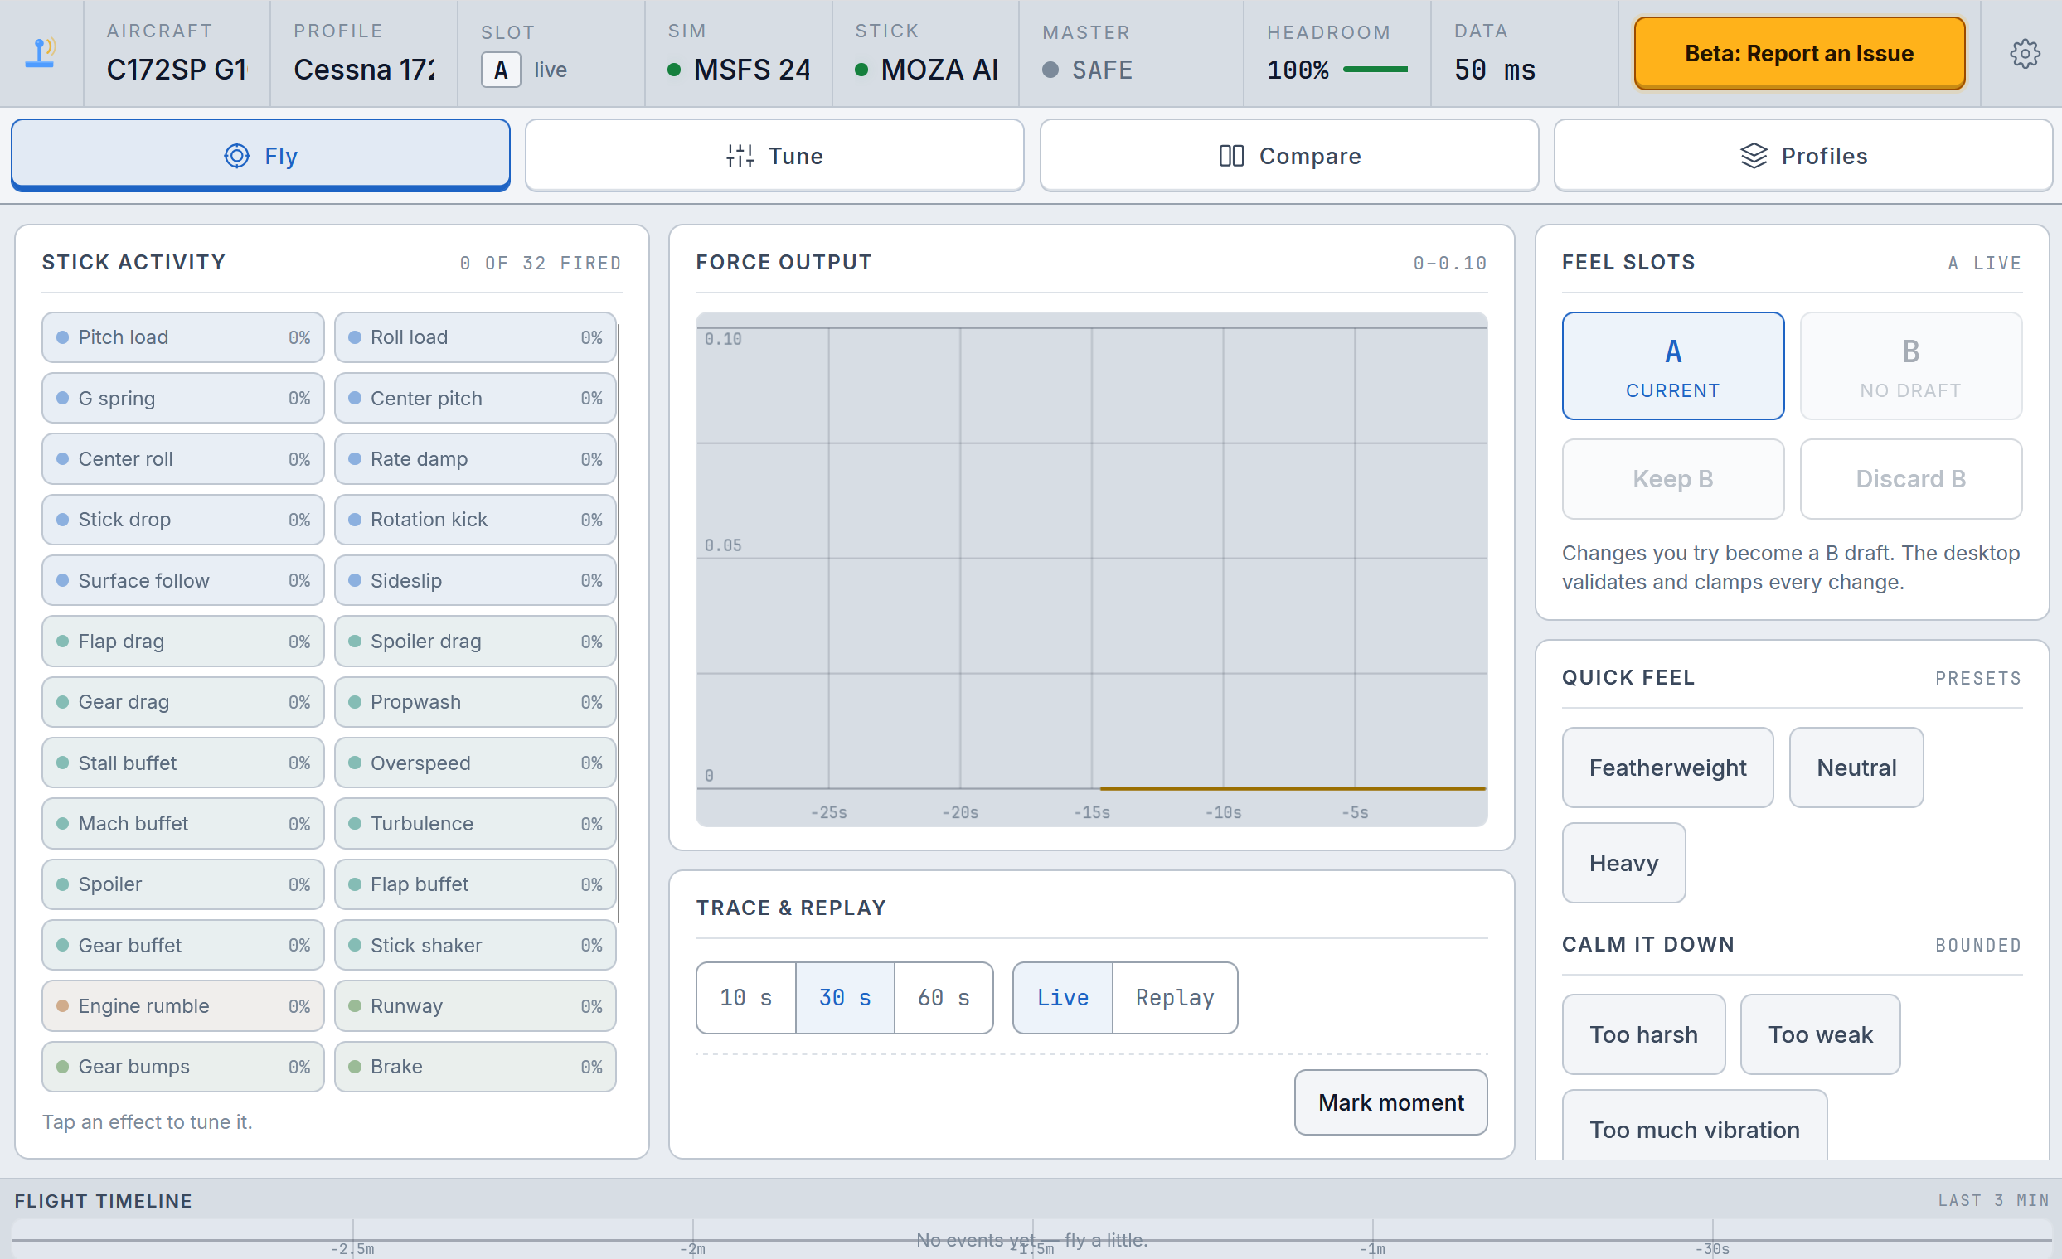Apply the Featherweight preset

(x=1667, y=768)
